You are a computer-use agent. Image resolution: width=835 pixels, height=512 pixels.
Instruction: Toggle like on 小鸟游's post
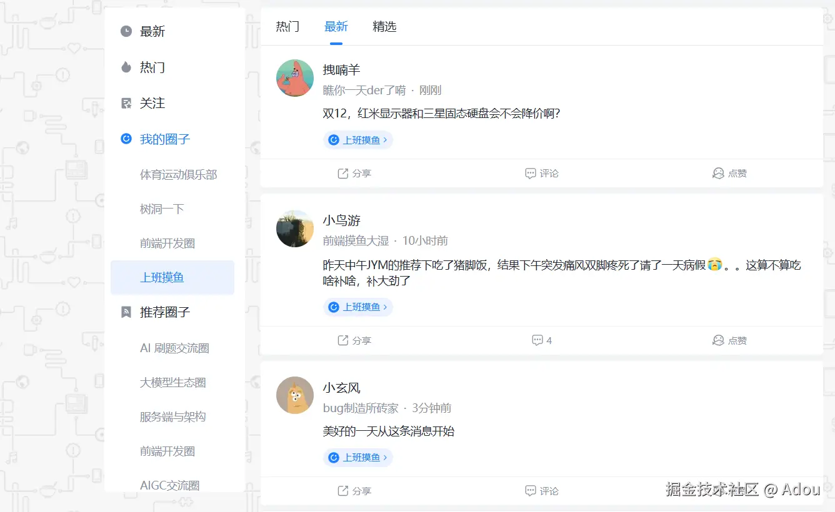717,340
